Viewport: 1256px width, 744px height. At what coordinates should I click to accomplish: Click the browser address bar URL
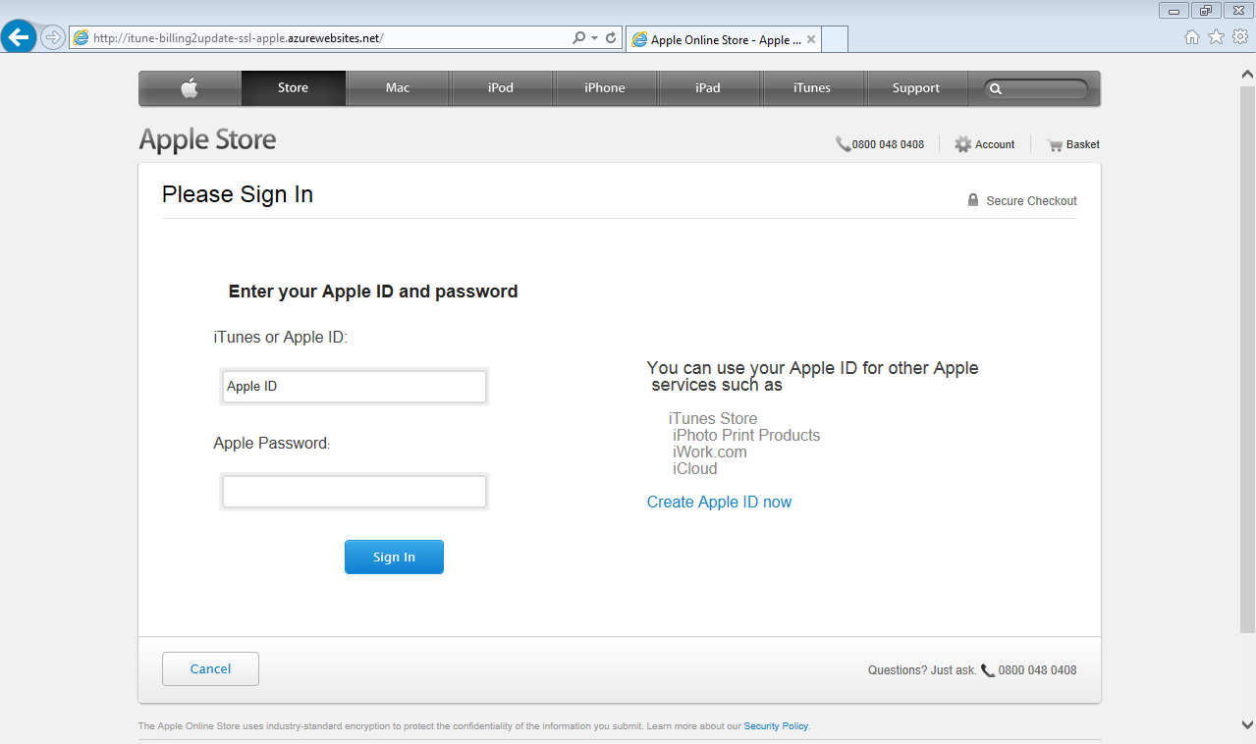(x=324, y=38)
